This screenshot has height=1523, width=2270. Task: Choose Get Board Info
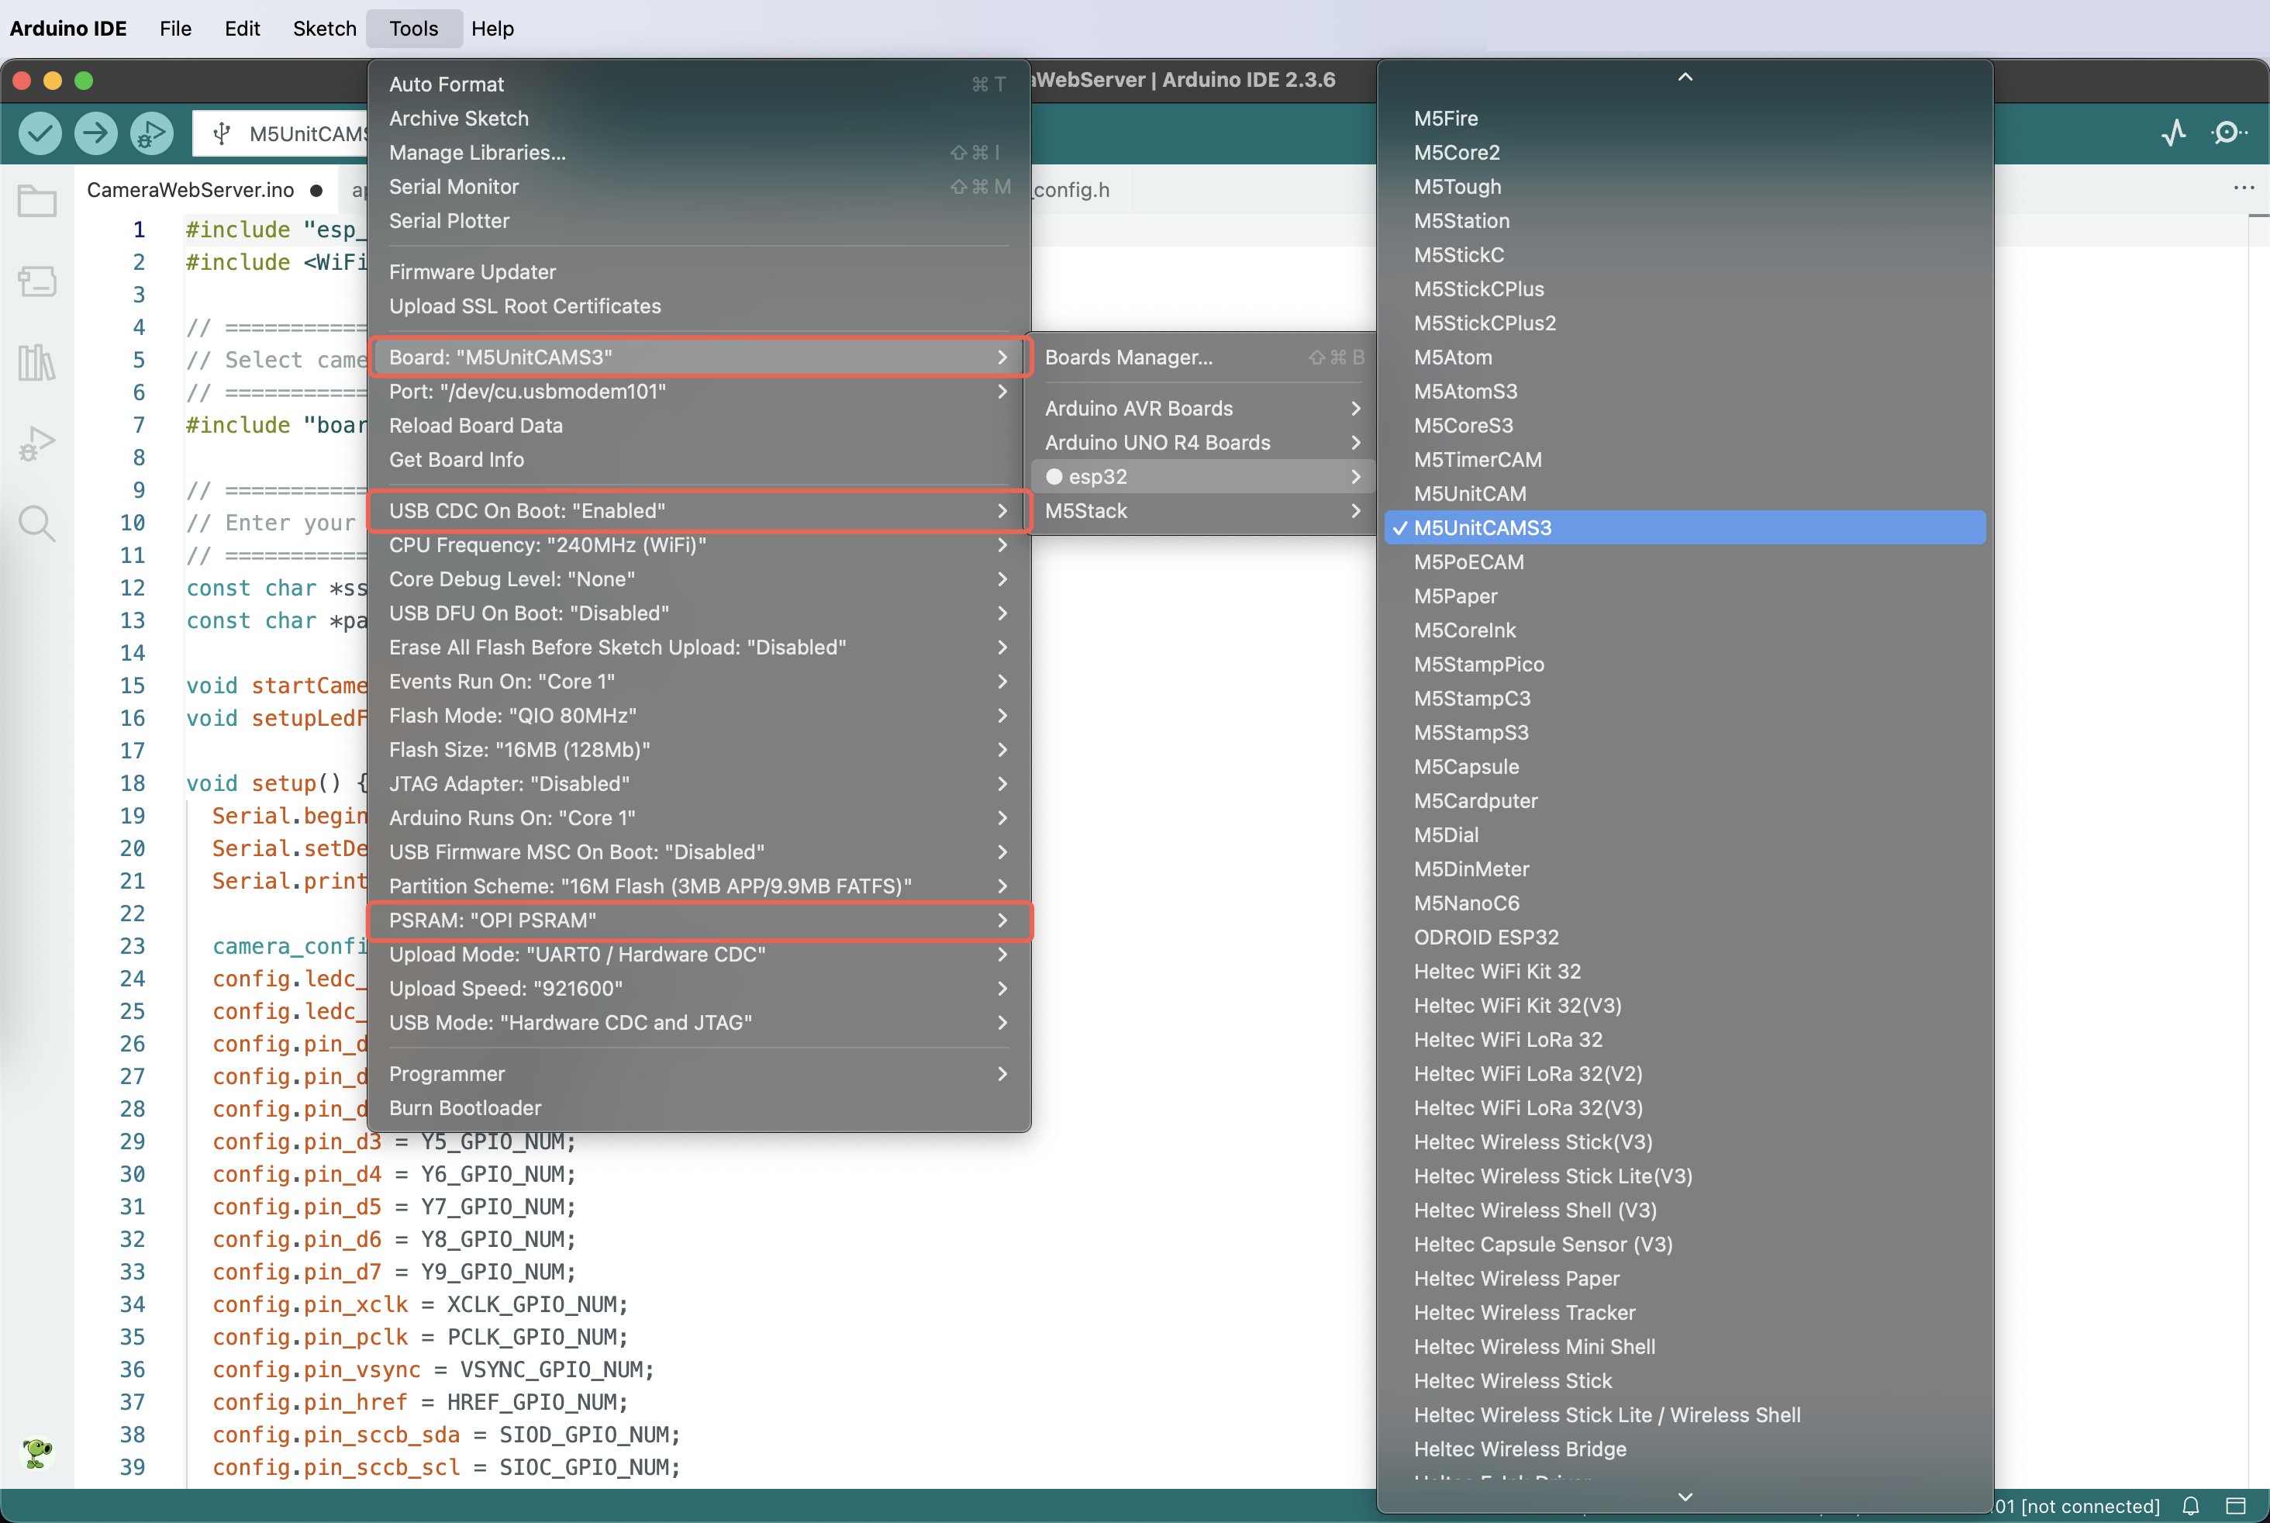coord(699,459)
